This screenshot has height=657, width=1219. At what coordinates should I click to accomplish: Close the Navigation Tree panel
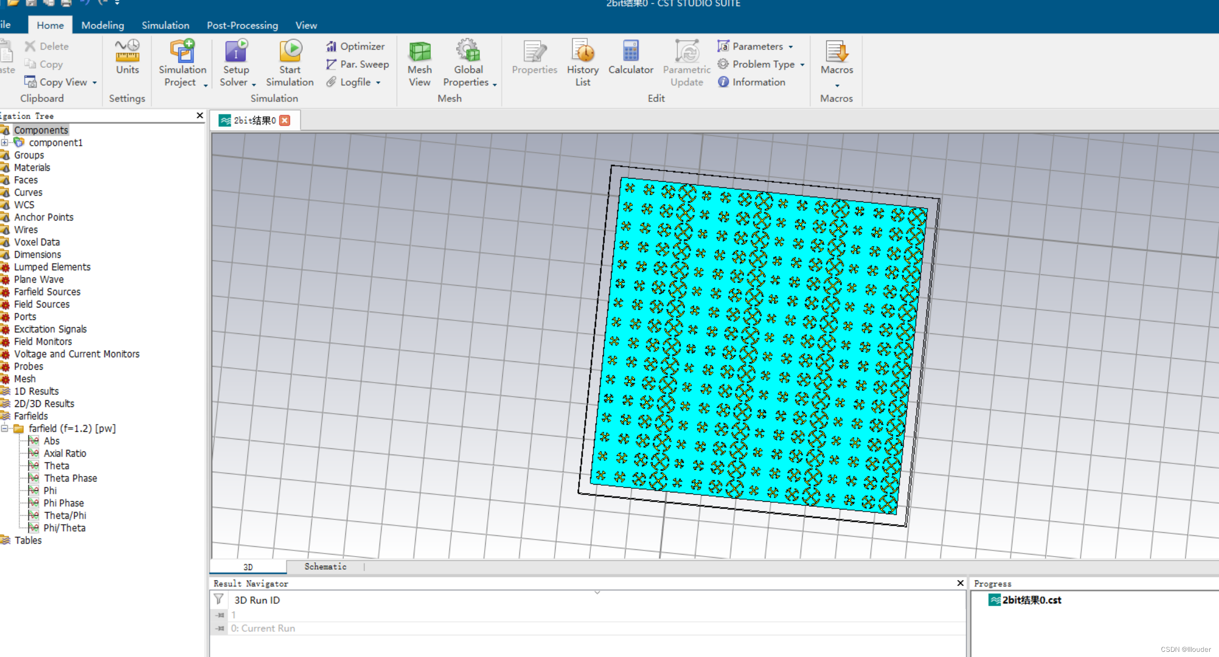(x=200, y=115)
